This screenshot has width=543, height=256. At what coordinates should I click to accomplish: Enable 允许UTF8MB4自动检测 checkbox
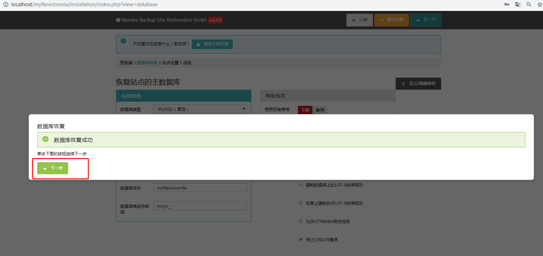click(x=301, y=221)
